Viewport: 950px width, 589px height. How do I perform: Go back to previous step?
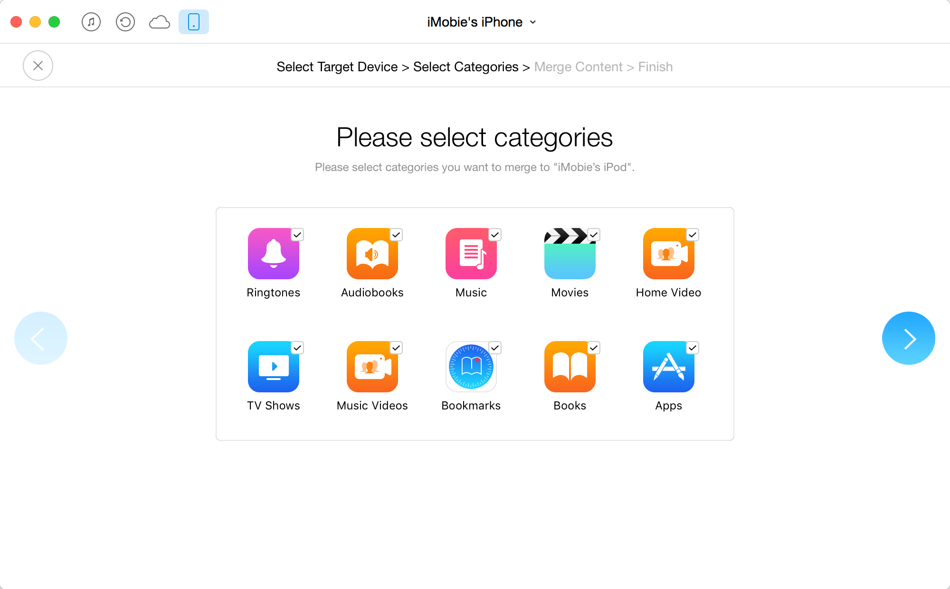[x=41, y=338]
